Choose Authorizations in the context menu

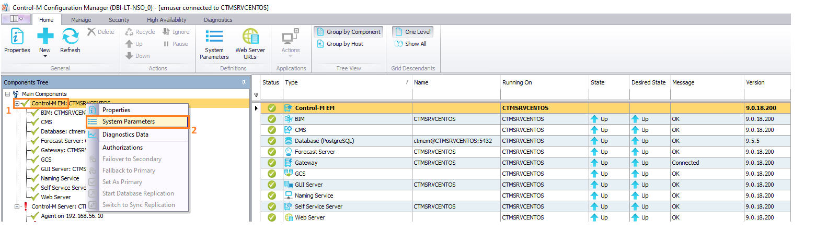click(x=137, y=148)
